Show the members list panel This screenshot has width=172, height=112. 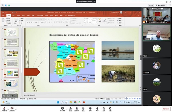[x=77, y=109]
